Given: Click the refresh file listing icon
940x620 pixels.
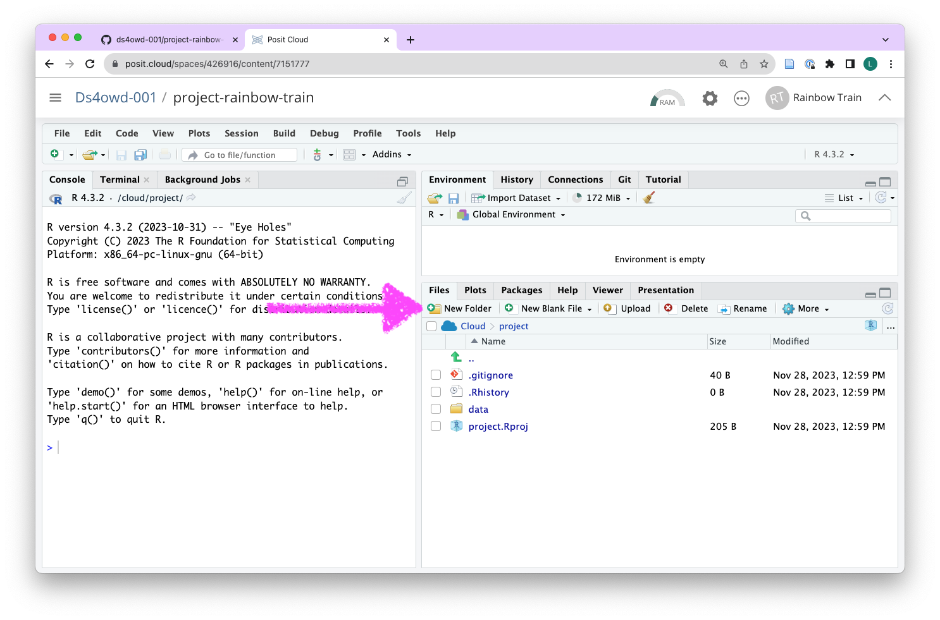Looking at the screenshot, I should tap(887, 308).
